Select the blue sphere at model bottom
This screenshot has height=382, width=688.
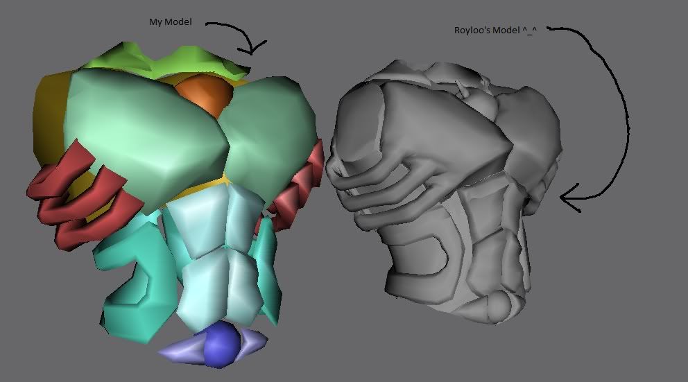tap(222, 345)
